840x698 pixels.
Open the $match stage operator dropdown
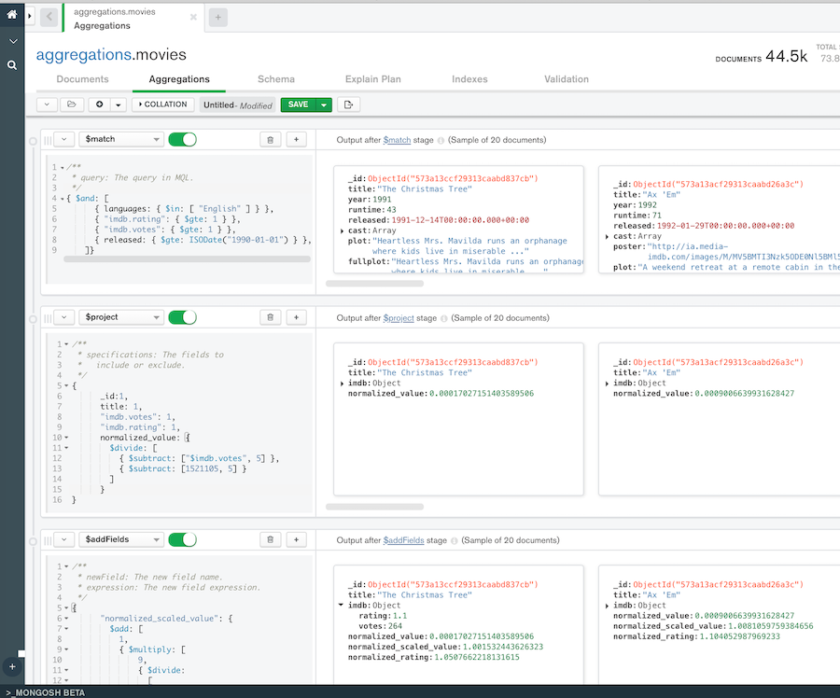(121, 139)
